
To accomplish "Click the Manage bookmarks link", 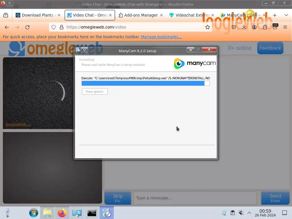I will point(161,37).
